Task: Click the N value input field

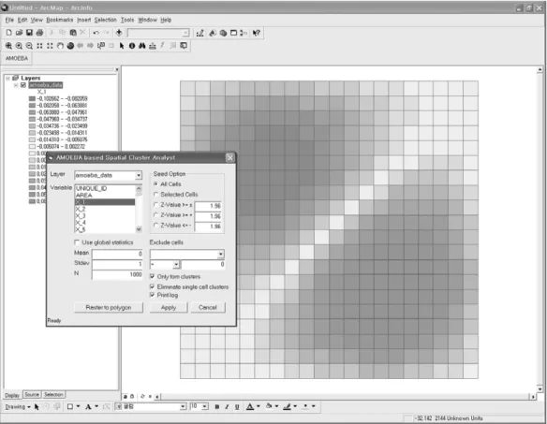Action: click(117, 275)
